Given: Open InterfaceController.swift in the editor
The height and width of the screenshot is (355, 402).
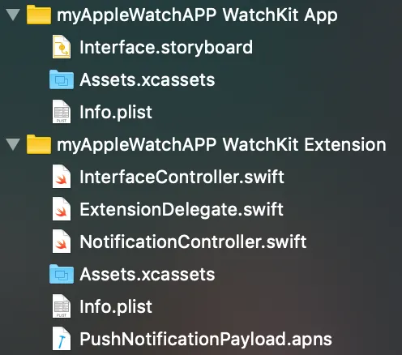Looking at the screenshot, I should tap(182, 177).
